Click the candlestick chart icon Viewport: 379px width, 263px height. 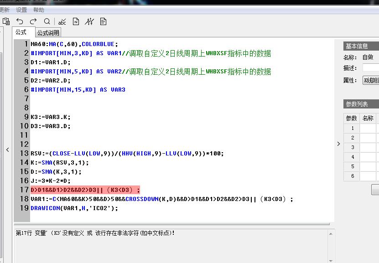click(89, 21)
